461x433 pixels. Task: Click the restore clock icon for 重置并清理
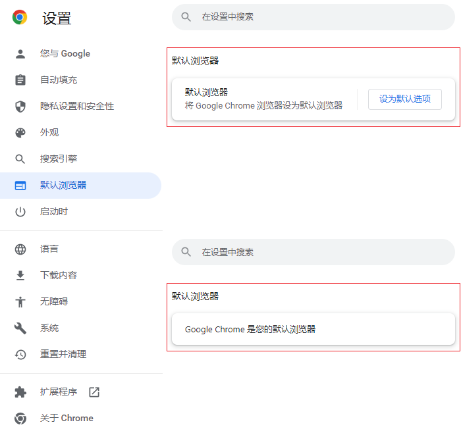[x=20, y=355]
